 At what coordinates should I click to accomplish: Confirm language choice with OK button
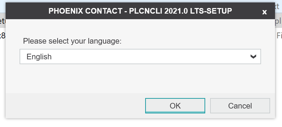click(175, 106)
